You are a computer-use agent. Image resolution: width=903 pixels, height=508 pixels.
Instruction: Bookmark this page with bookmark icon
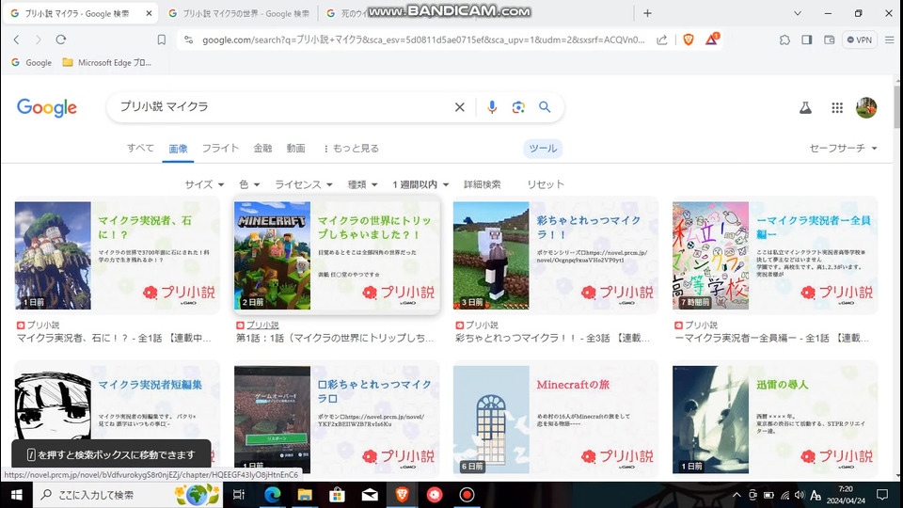161,40
